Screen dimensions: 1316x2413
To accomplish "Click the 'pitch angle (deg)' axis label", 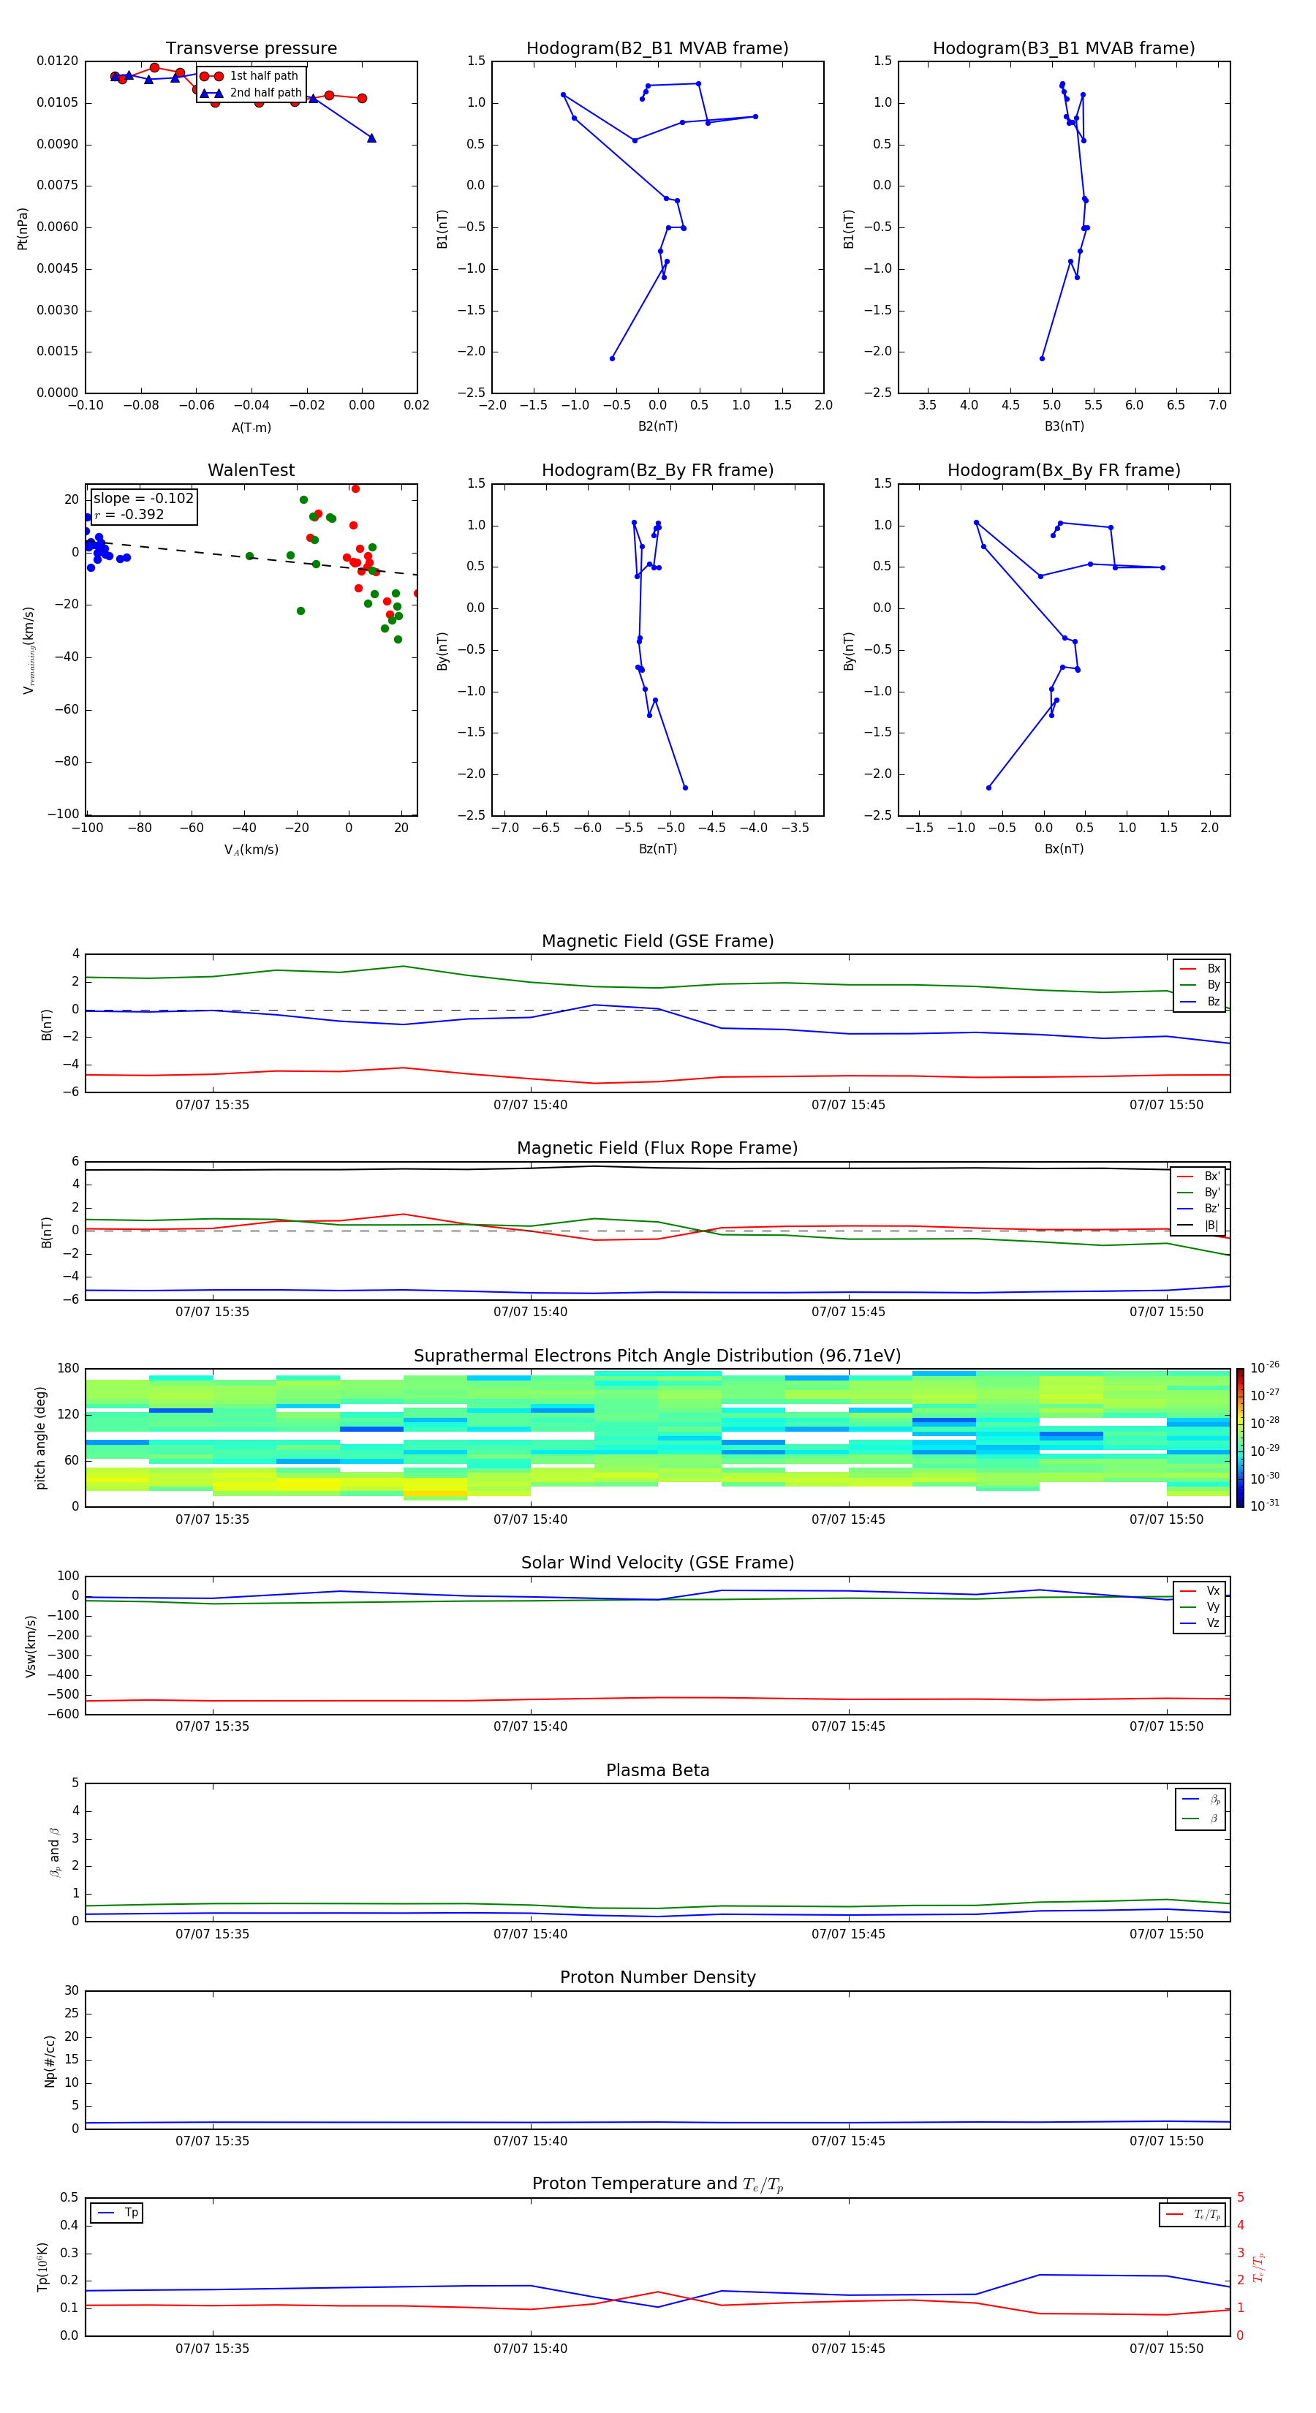I will (40, 1438).
